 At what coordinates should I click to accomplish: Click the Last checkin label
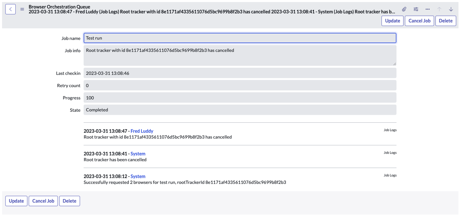(68, 73)
